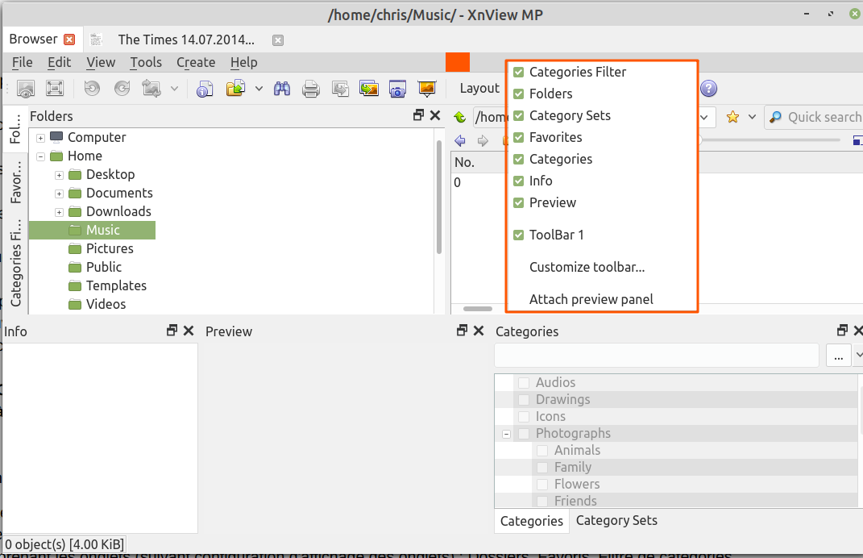Toggle the Favorites panel checkbox
The image size is (863, 558).
click(x=519, y=137)
